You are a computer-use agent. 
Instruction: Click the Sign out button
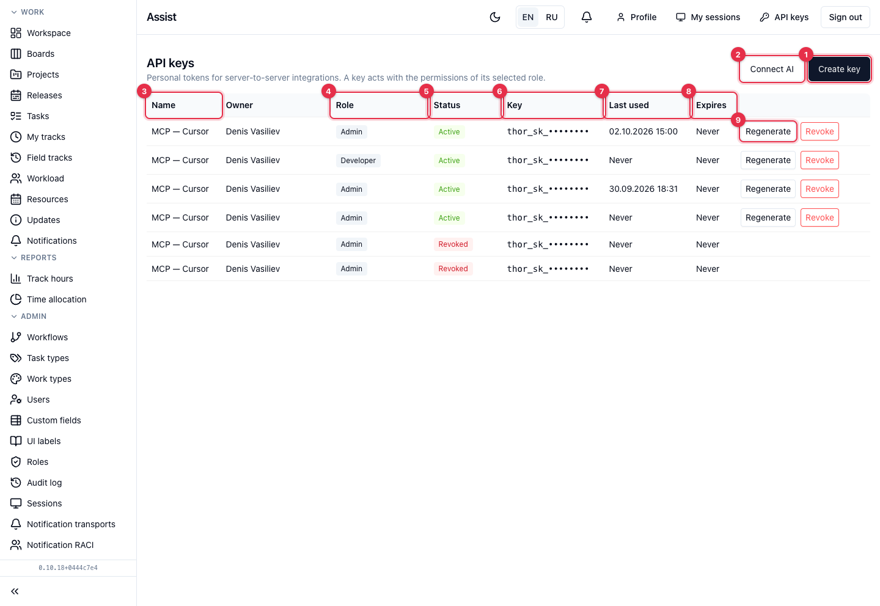pyautogui.click(x=845, y=17)
